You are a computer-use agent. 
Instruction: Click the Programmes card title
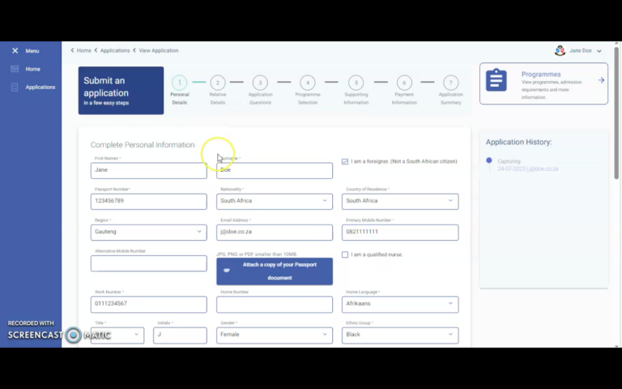pyautogui.click(x=541, y=75)
